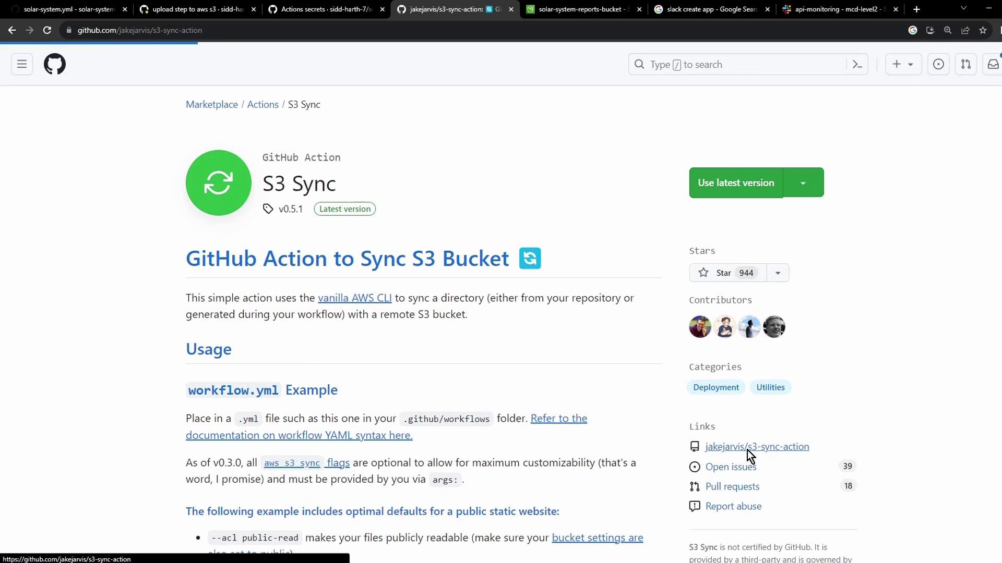Open the create new plus dropdown
Image resolution: width=1002 pixels, height=563 pixels.
903,64
